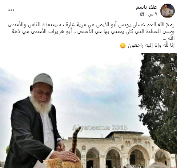Screen dimensions: 177x168
Task: Click the ٩ س post timestamp
Action: click(x=153, y=14)
